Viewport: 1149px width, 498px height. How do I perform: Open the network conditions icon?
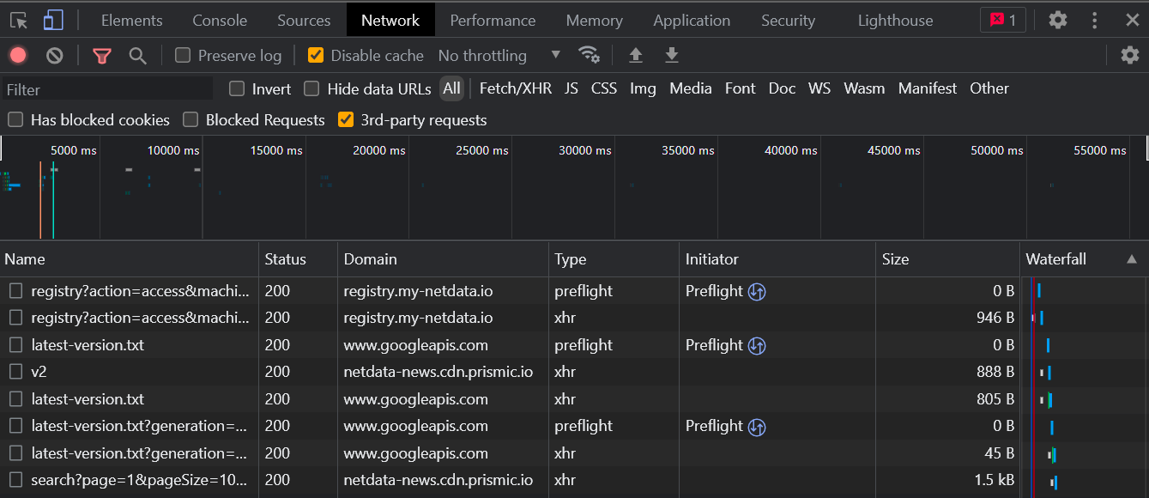[x=590, y=55]
